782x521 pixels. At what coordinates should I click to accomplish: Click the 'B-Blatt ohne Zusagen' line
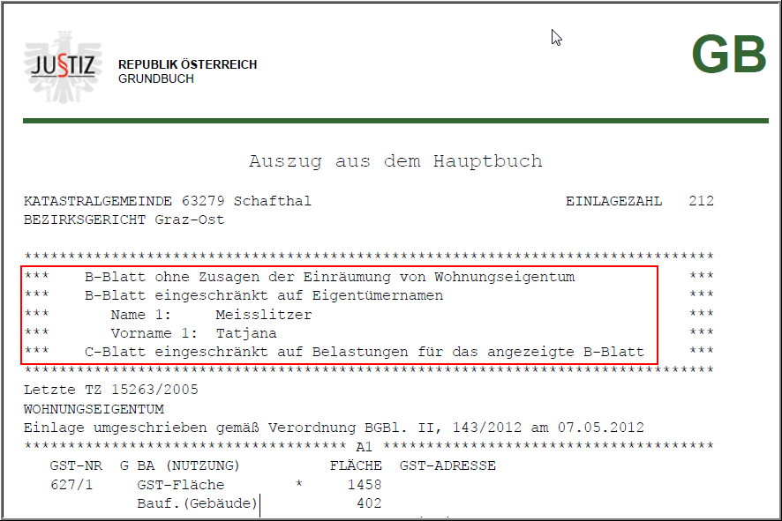329,277
